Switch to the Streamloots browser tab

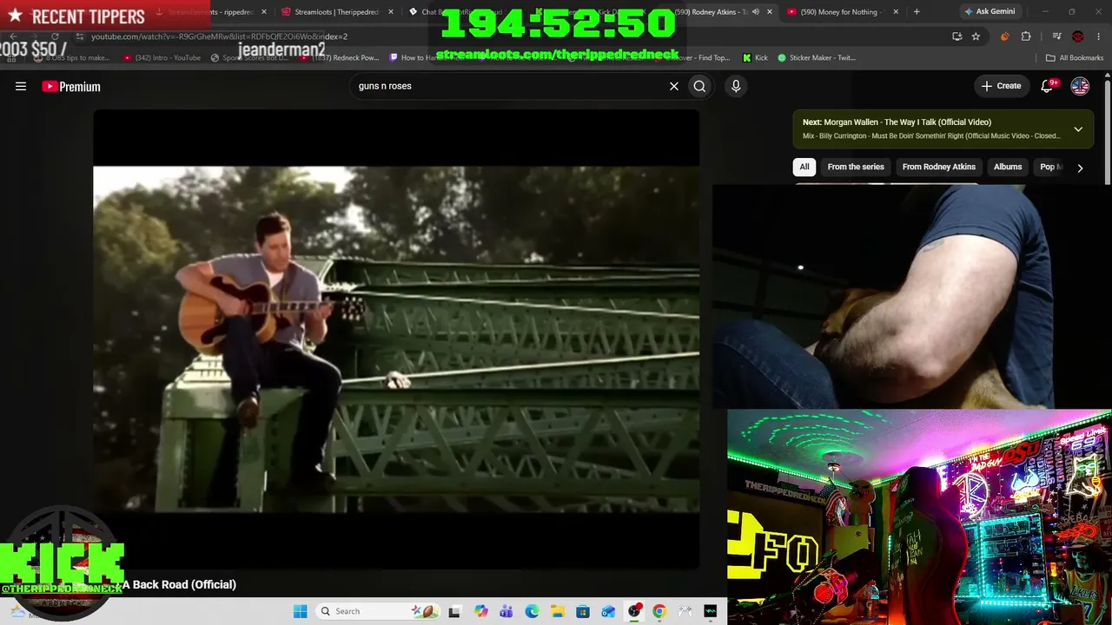tap(337, 12)
